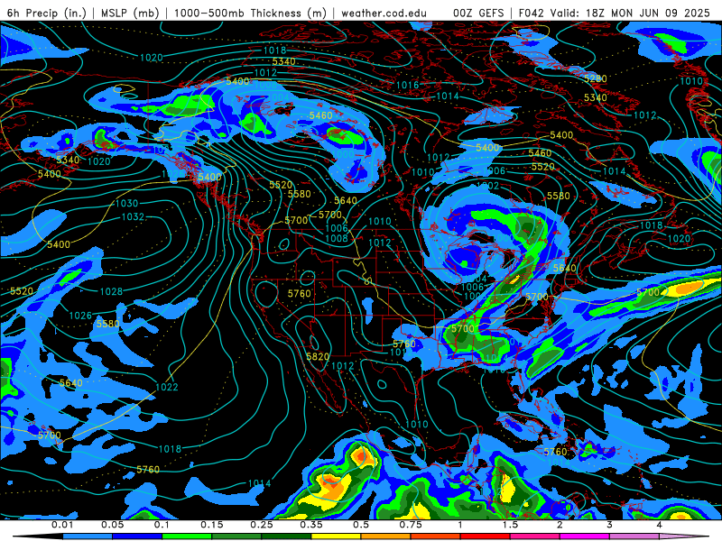Pick the light blue legend color swatch
This screenshot has width=722, height=541.
(x=88, y=536)
